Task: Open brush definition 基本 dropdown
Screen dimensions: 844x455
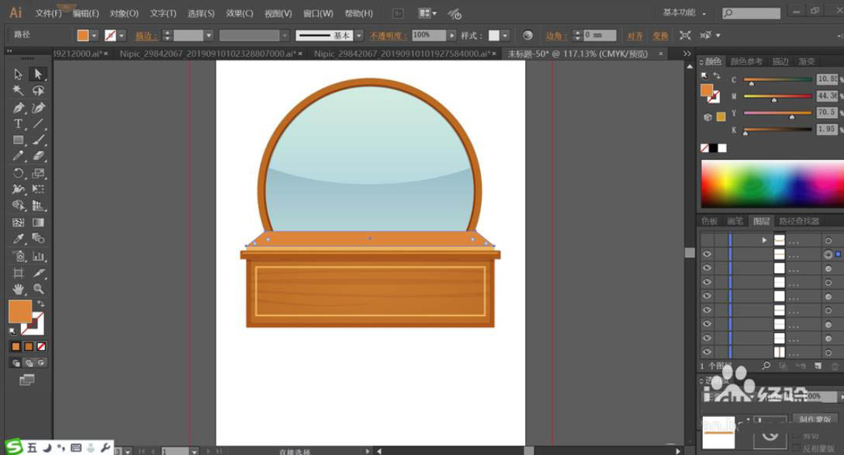Action: (x=358, y=36)
